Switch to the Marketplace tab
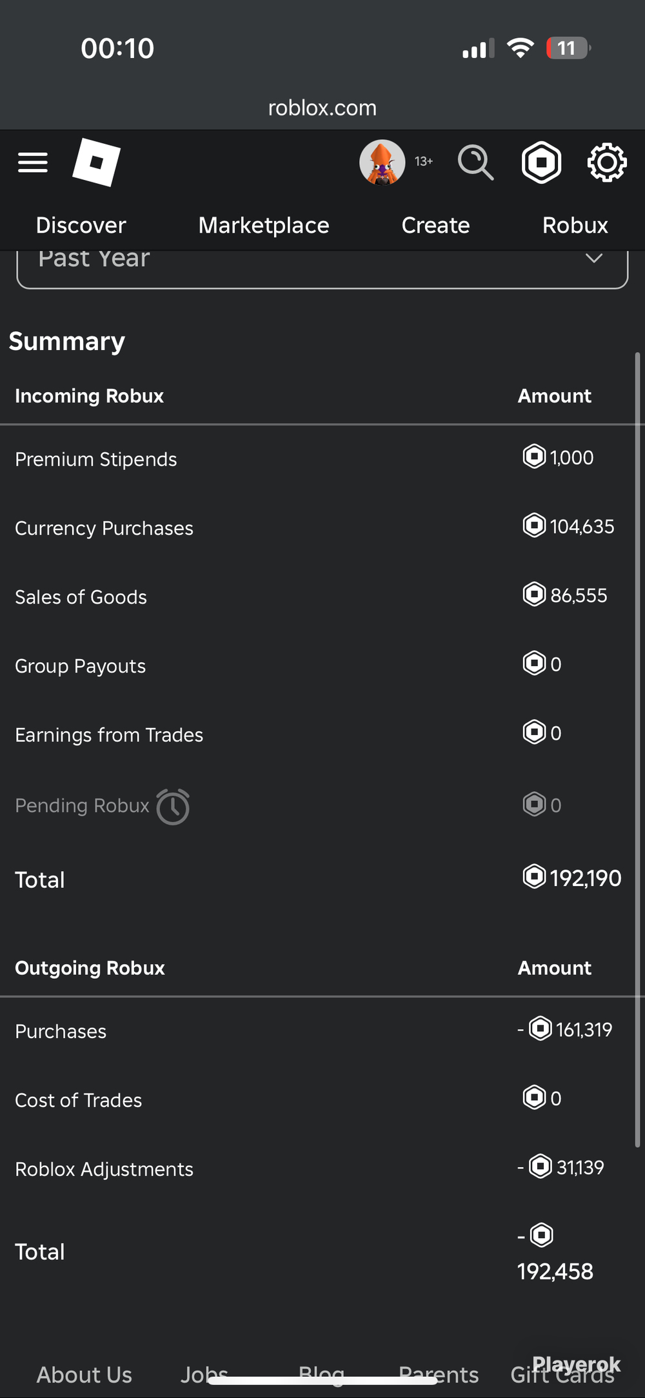The height and width of the screenshot is (1398, 645). click(x=264, y=225)
